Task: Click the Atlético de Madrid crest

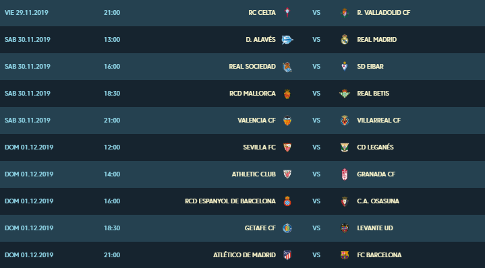Action: point(287,255)
